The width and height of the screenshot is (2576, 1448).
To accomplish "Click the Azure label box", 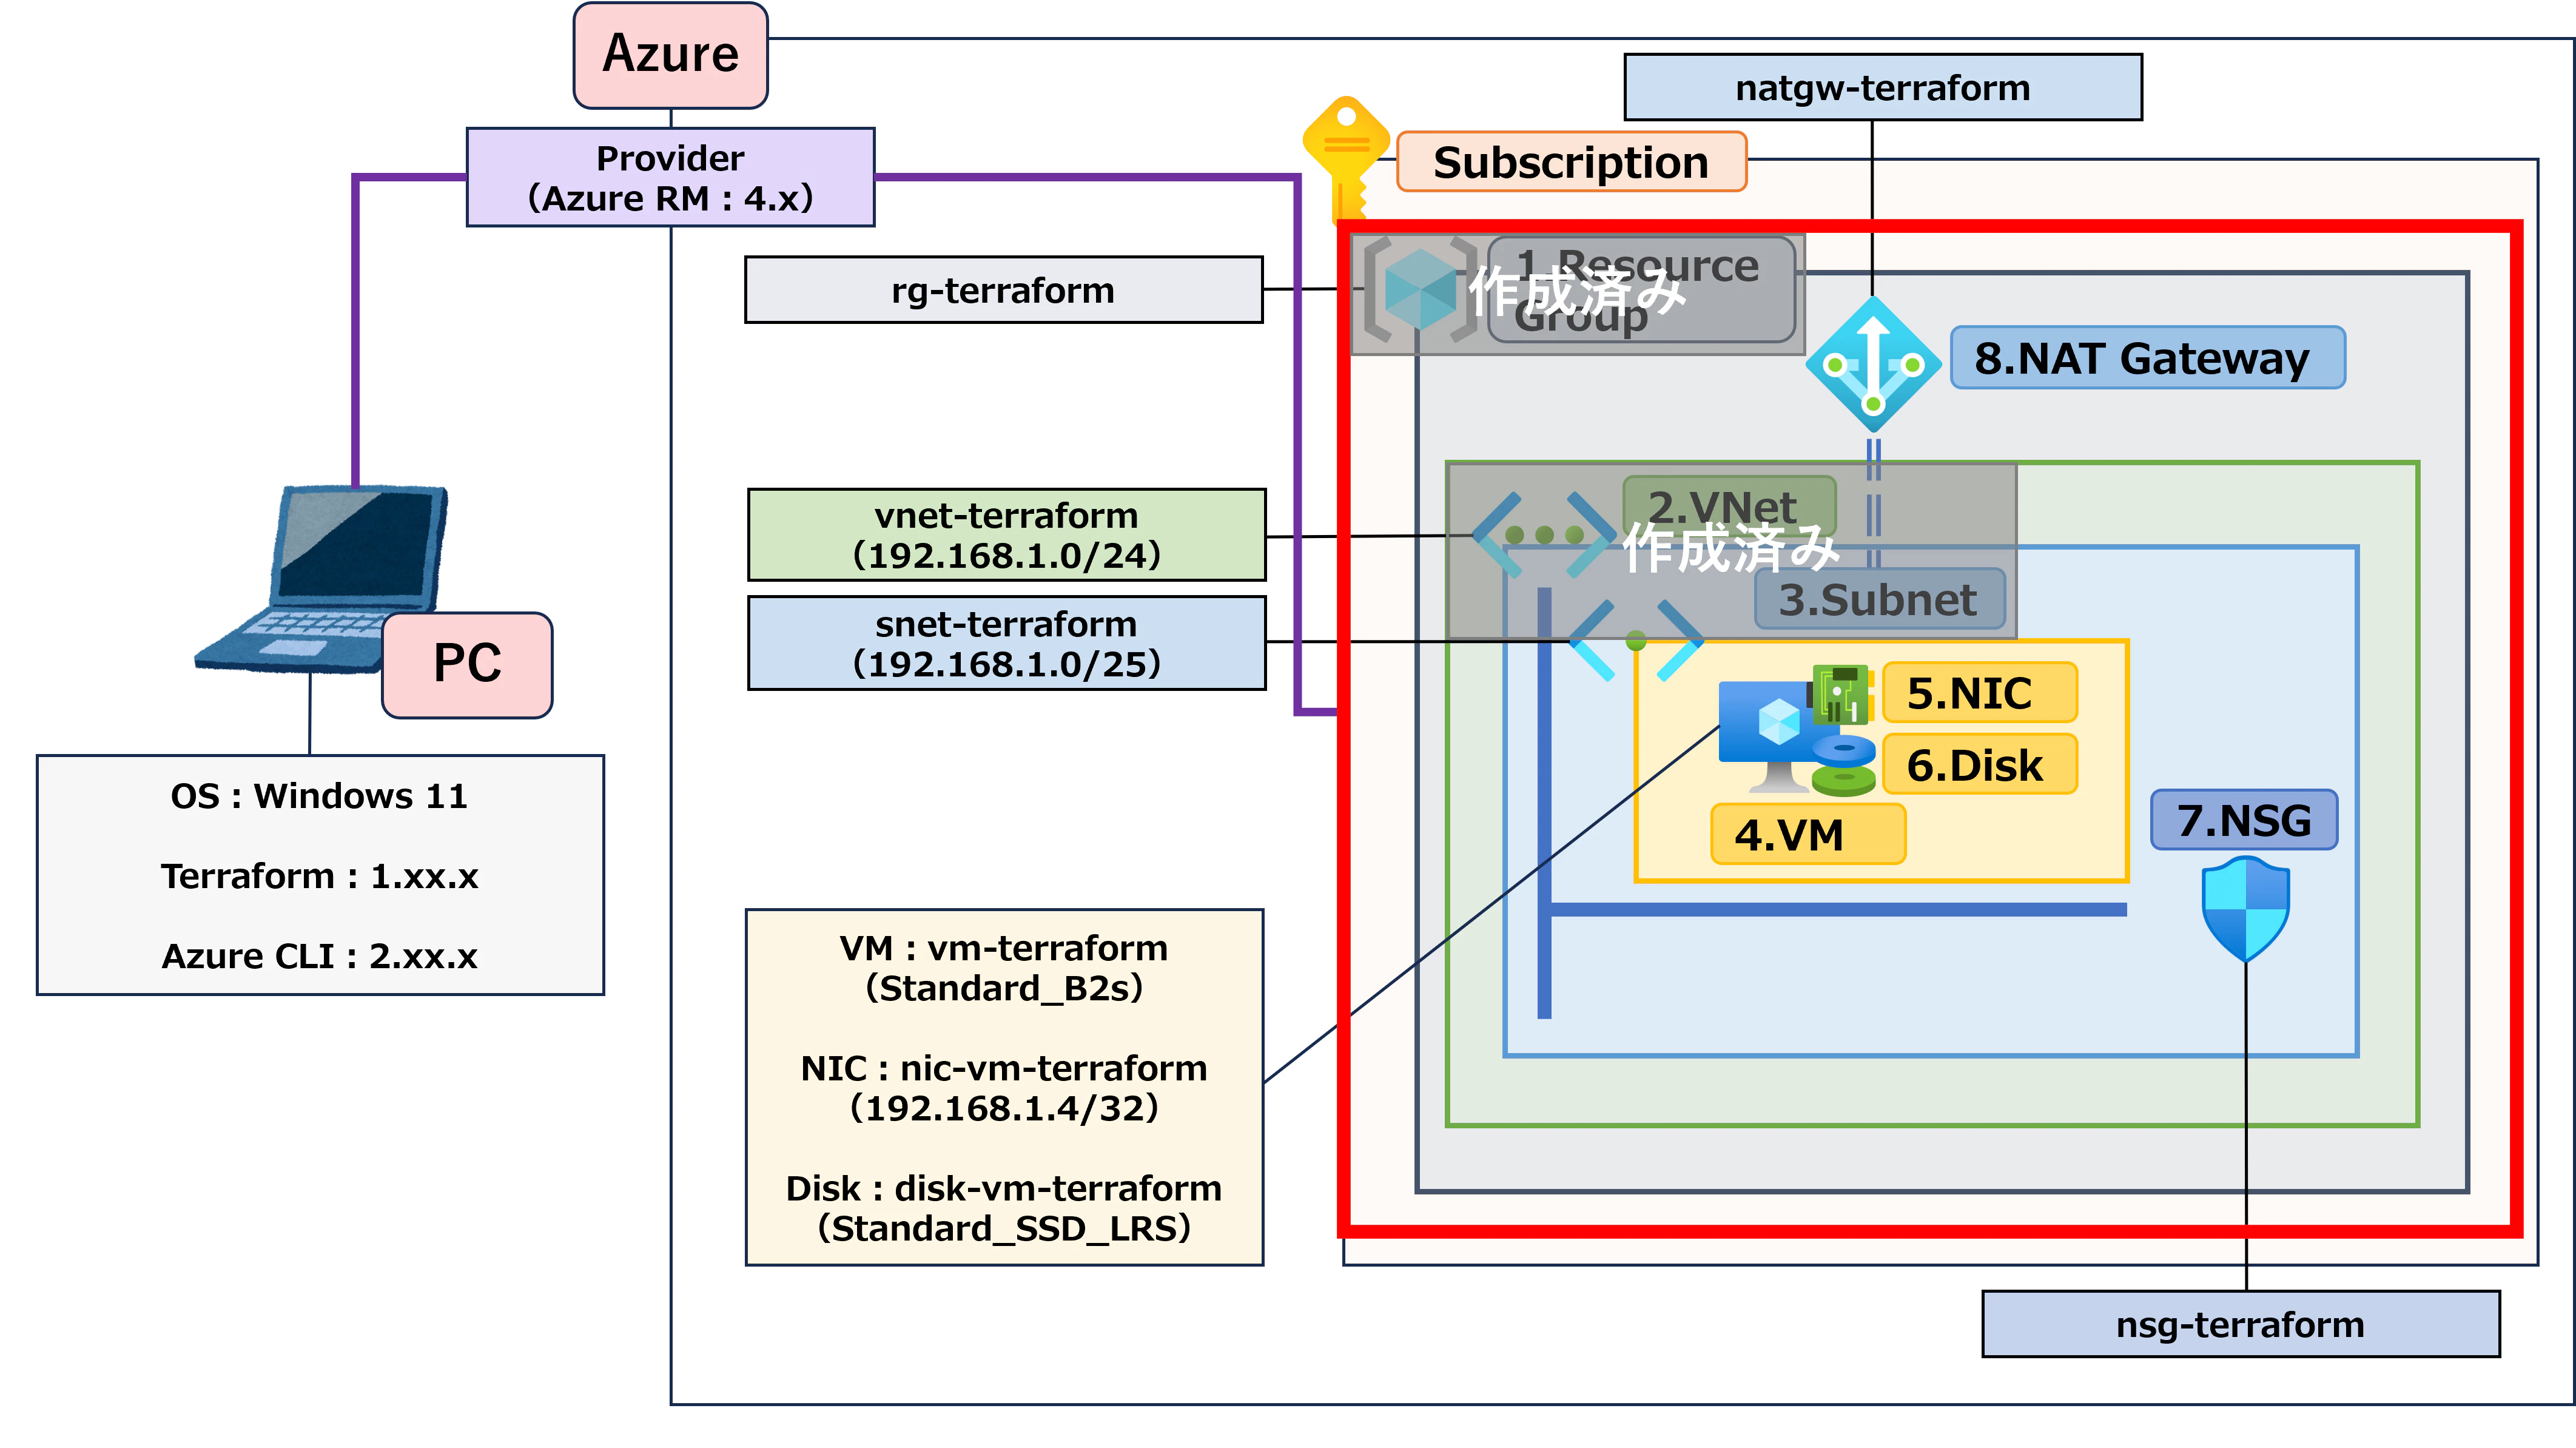I will [x=670, y=55].
